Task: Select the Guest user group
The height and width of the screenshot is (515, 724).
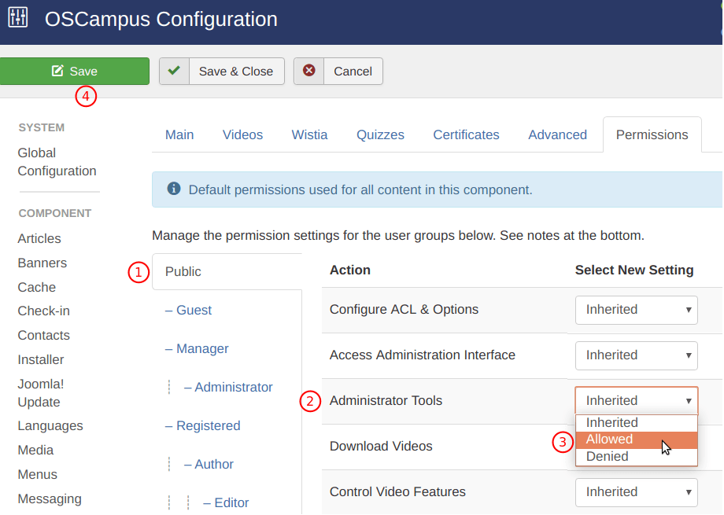Action: (188, 310)
